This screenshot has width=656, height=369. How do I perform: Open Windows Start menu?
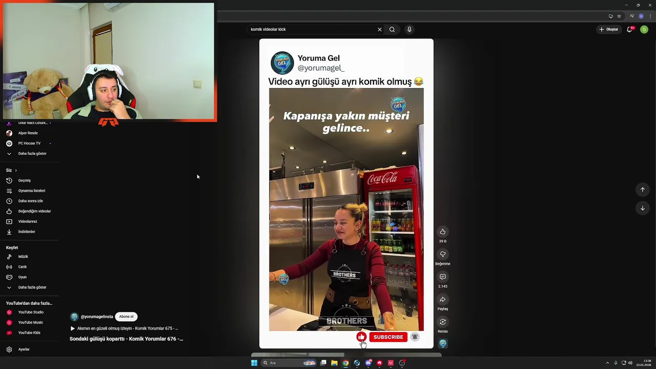tap(254, 363)
